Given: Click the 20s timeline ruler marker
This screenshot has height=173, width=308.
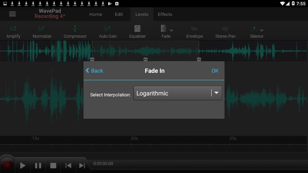Looking at the screenshot, I should tap(134, 138).
